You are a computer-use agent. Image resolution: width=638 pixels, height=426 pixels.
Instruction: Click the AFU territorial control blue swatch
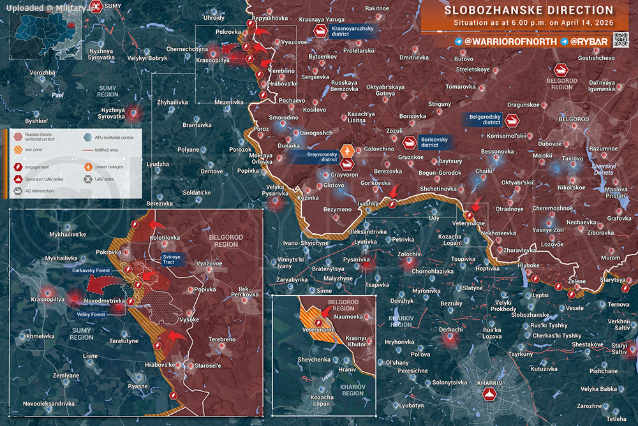tap(88, 138)
